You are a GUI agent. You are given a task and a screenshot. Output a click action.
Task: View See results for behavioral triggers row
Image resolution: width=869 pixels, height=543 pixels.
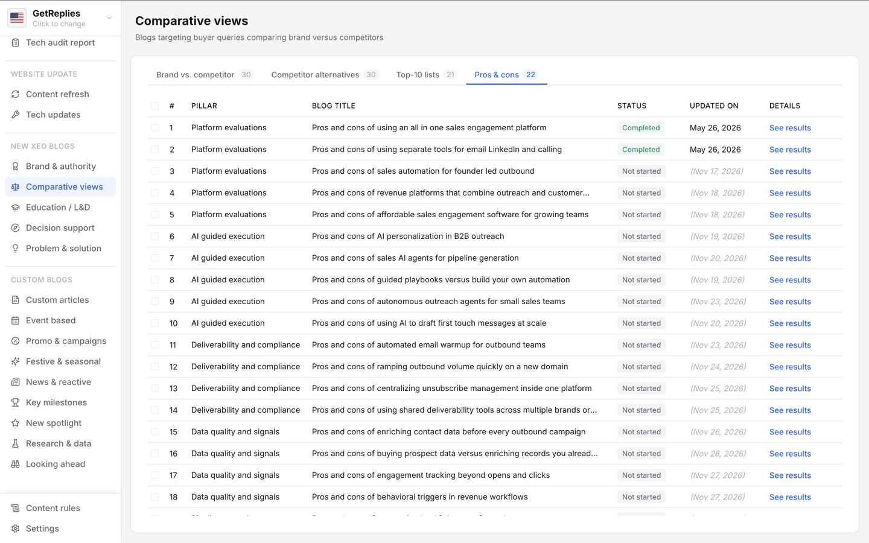[790, 497]
